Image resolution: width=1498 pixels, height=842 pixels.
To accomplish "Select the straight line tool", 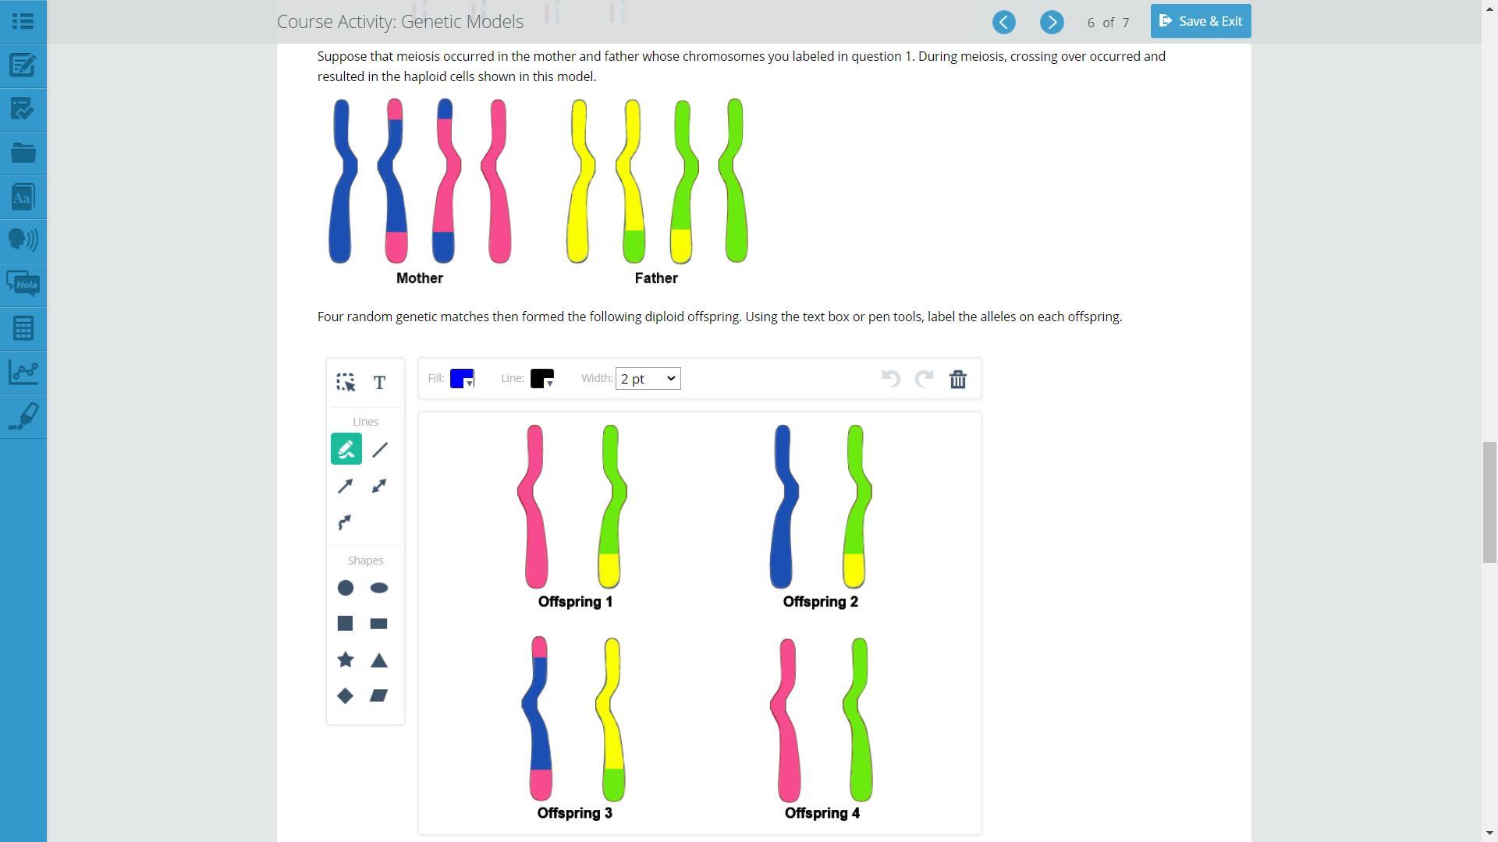I will click(379, 449).
